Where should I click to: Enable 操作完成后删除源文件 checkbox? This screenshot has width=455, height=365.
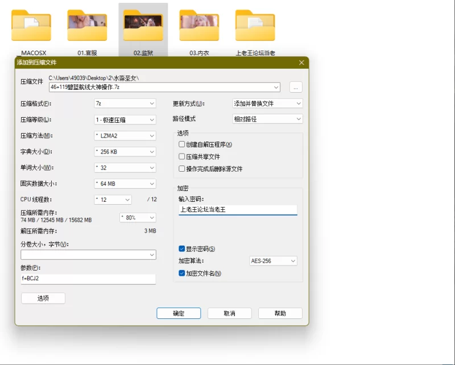182,169
